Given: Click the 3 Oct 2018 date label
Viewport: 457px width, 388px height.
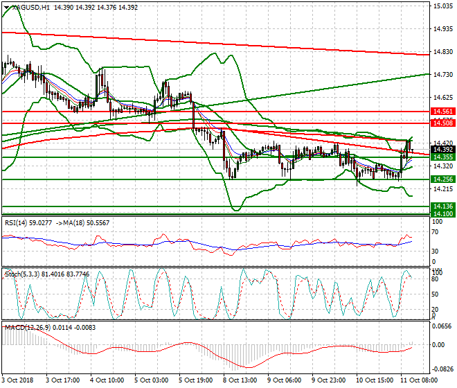Looking at the screenshot, I should [x=17, y=380].
